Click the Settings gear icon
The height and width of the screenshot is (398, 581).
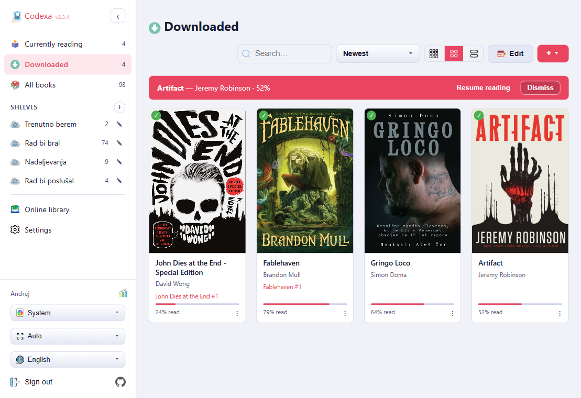pos(15,230)
